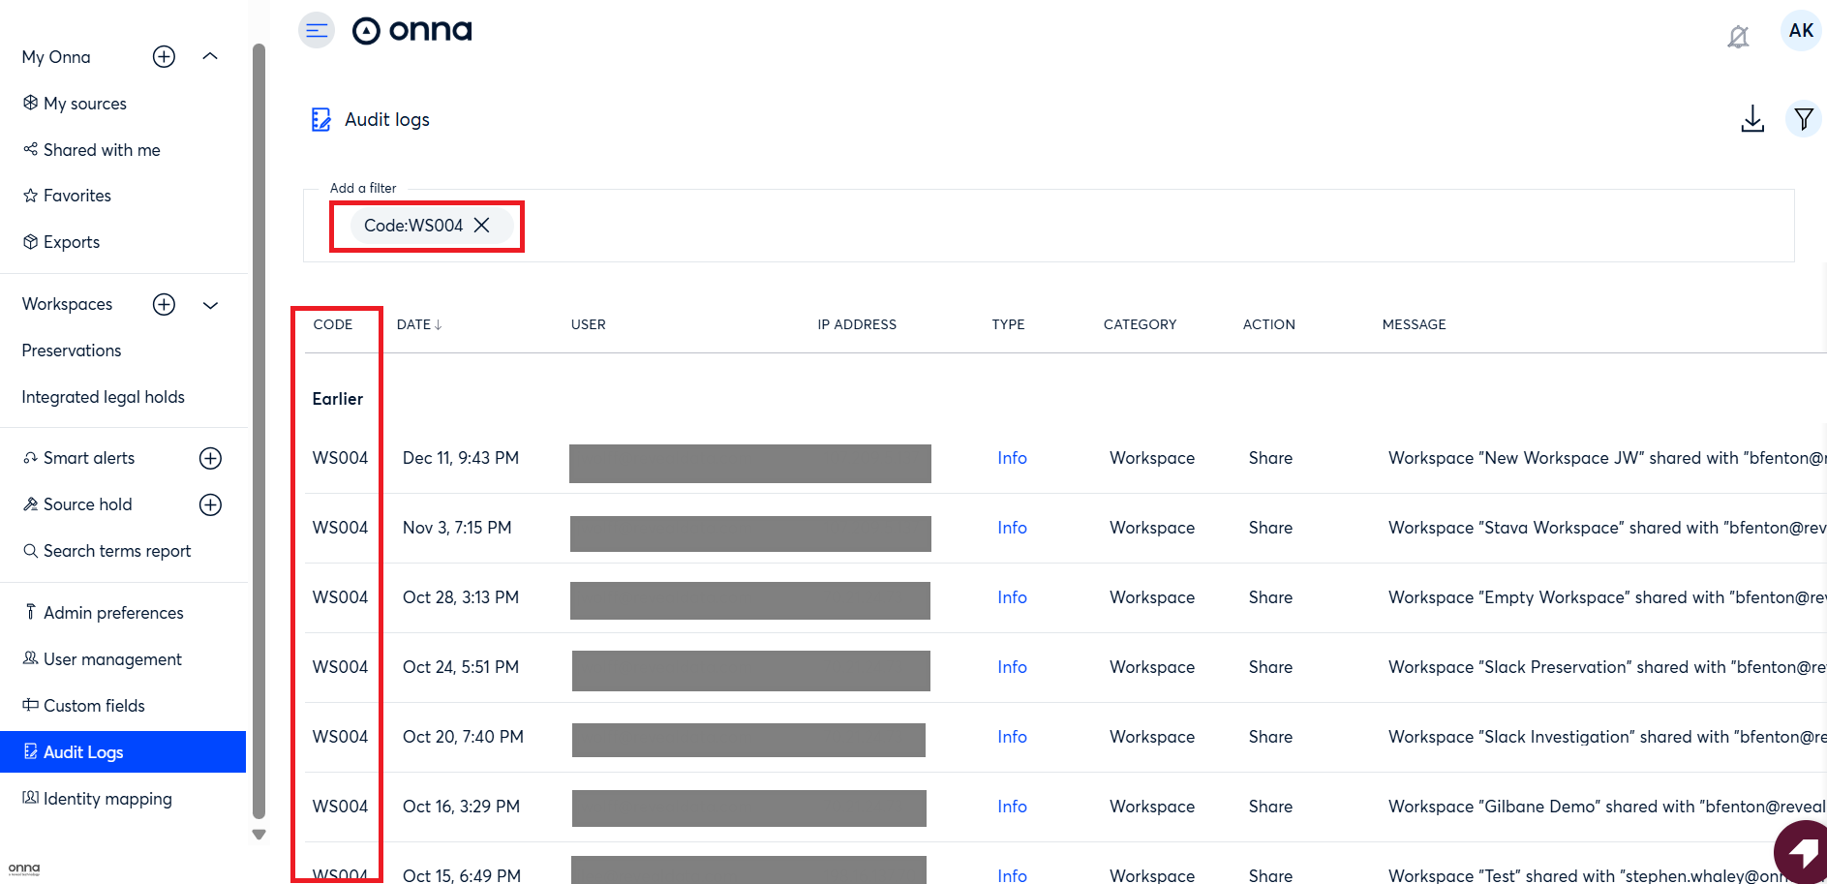
Task: Click plus icon beside Source hold
Action: coord(210,505)
